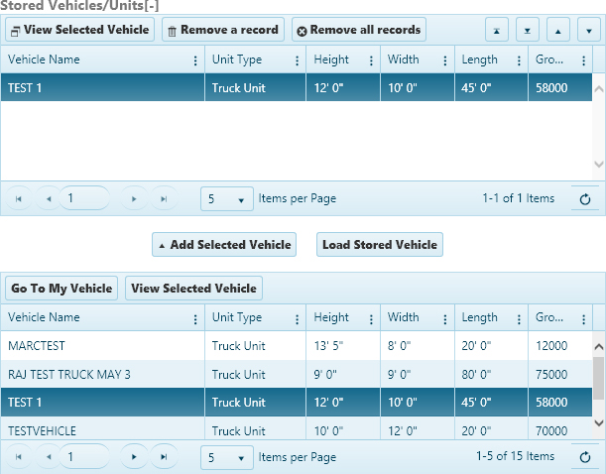This screenshot has height=474, width=606.
Task: Click Go To My Vehicle button
Action: pyautogui.click(x=61, y=289)
